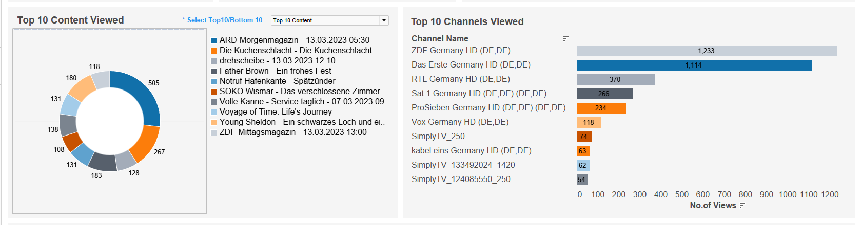Click the Voyage of Time legend item
This screenshot has width=861, height=225.
tap(276, 112)
